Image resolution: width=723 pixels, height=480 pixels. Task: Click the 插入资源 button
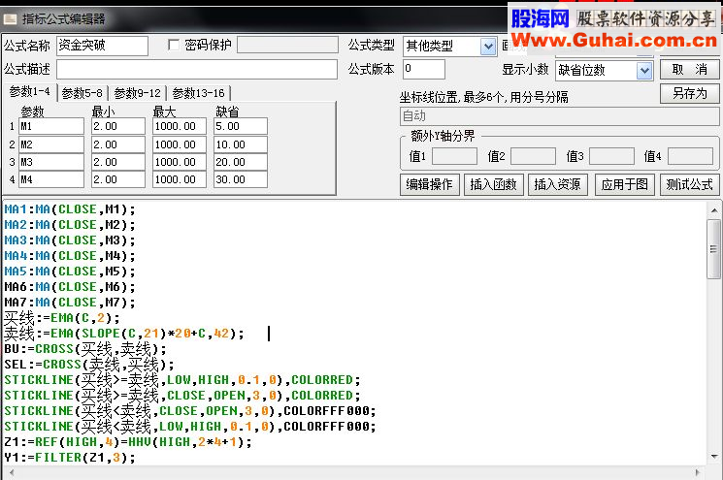point(557,184)
